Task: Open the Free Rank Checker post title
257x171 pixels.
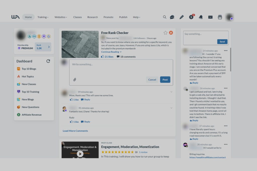Action: pos(115,33)
